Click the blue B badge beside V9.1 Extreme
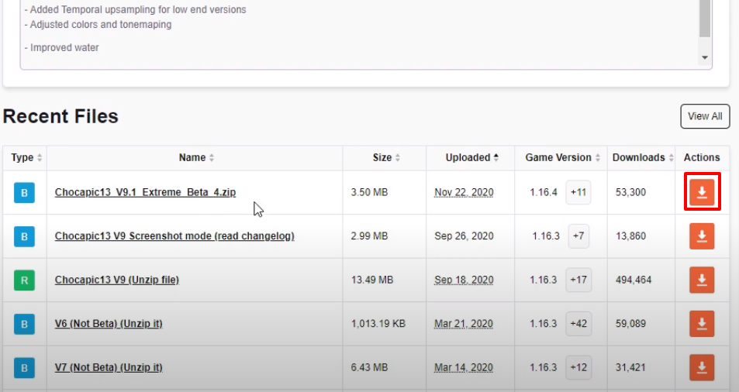 pos(24,192)
